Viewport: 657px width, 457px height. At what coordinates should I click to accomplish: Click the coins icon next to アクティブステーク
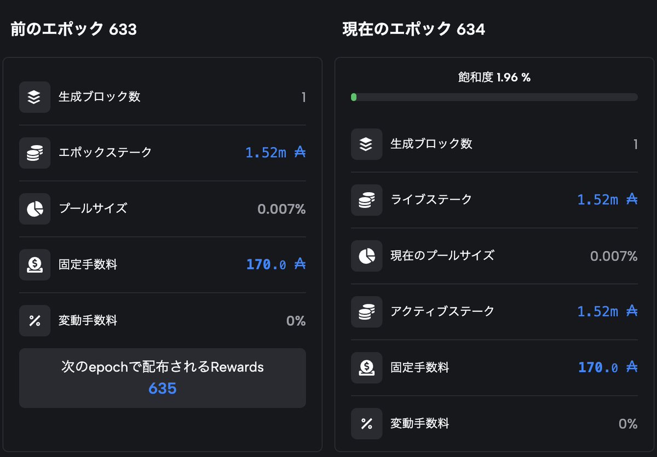click(366, 311)
